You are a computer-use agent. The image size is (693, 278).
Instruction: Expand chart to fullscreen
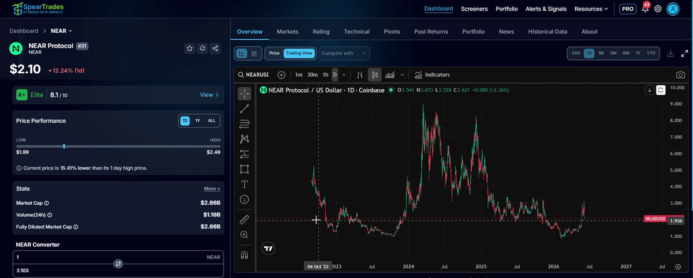pyautogui.click(x=684, y=53)
